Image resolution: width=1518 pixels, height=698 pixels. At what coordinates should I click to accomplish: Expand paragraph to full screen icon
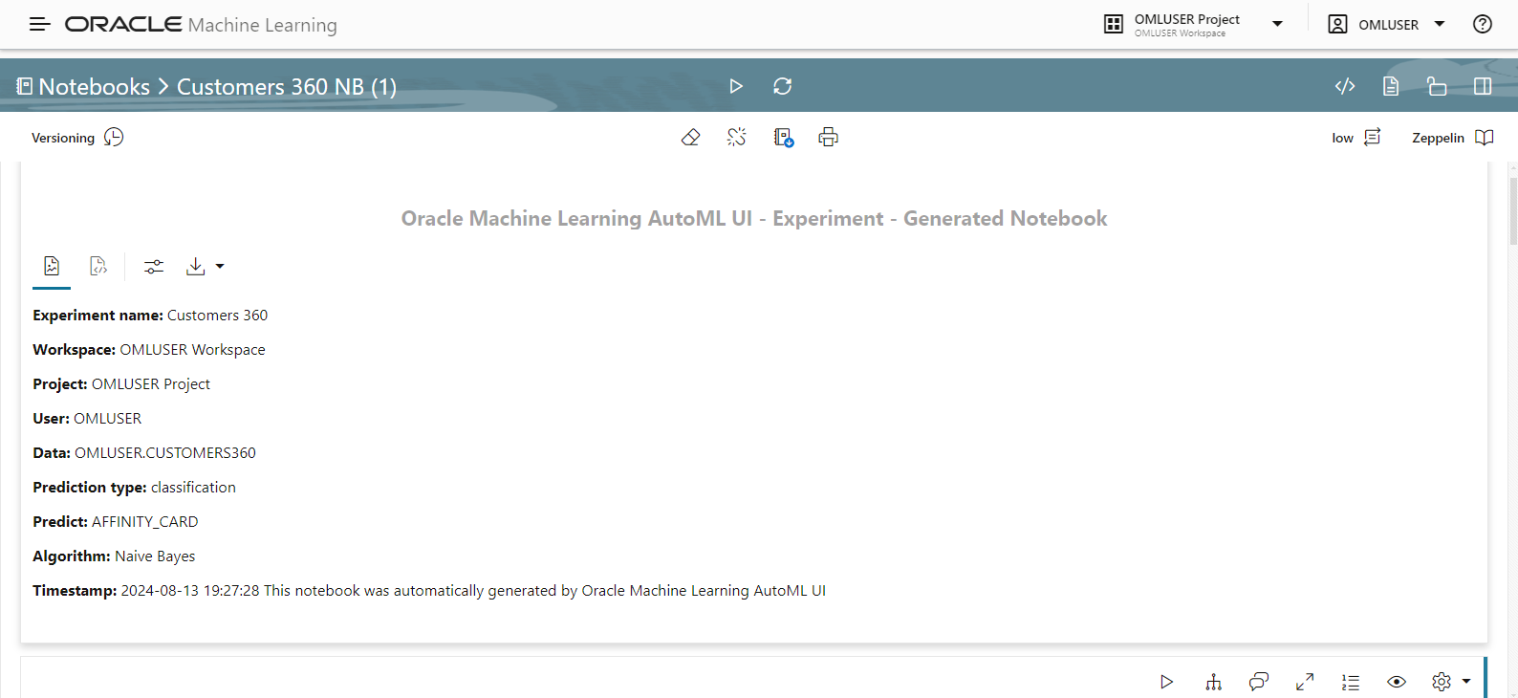pyautogui.click(x=1305, y=682)
